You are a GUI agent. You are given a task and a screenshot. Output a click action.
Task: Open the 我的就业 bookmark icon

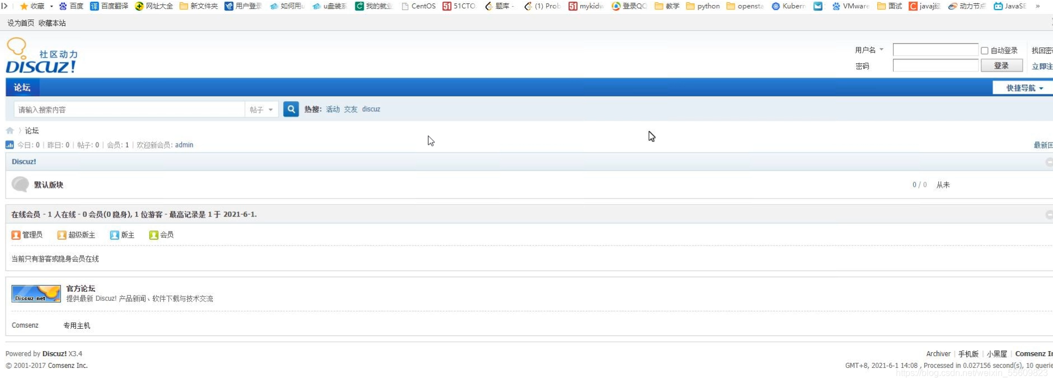pyautogui.click(x=359, y=6)
